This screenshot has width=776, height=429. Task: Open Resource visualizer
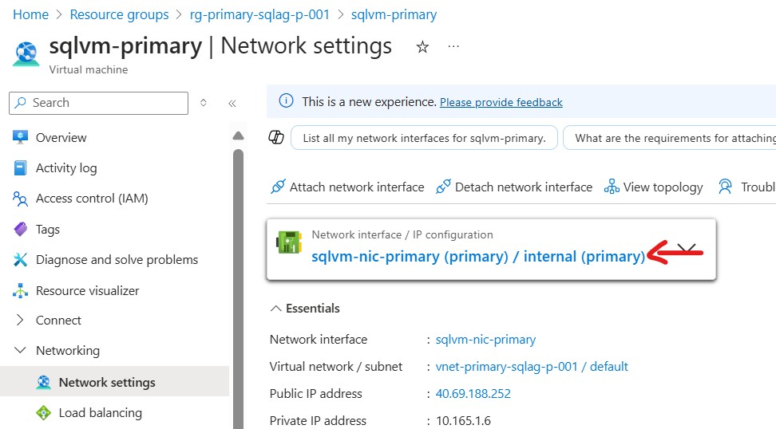pos(88,290)
